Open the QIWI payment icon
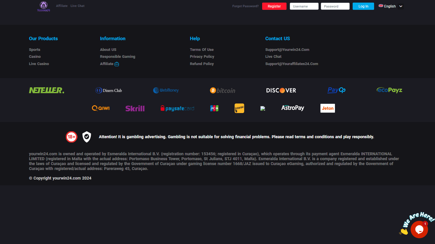Image resolution: width=435 pixels, height=244 pixels. click(100, 108)
